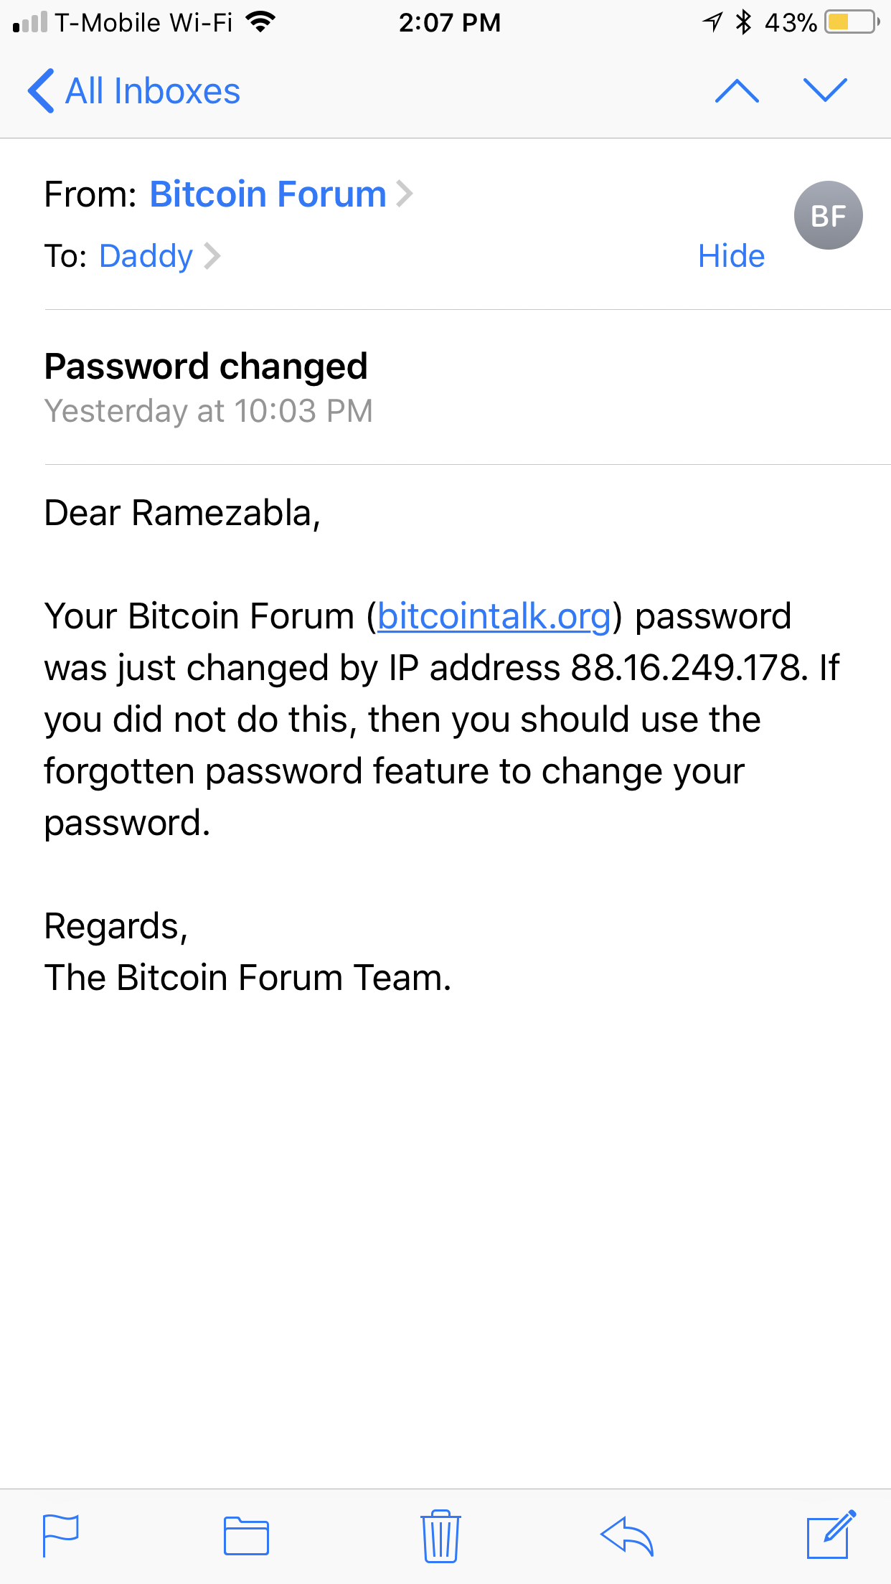Tap the 2:07 PM clock
891x1584 pixels.
point(450,22)
